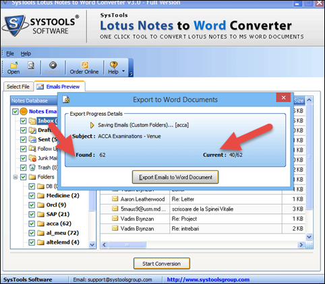Click the Order Online key icon
This screenshot has height=284, width=325.
(x=84, y=65)
